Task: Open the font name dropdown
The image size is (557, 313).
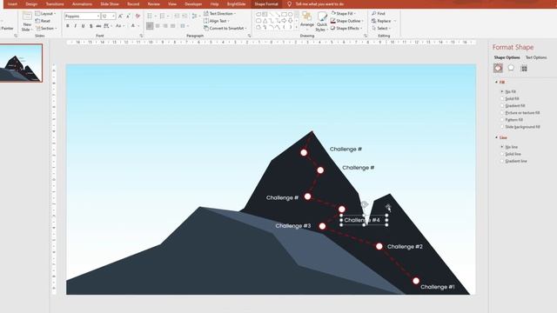Action: point(98,17)
